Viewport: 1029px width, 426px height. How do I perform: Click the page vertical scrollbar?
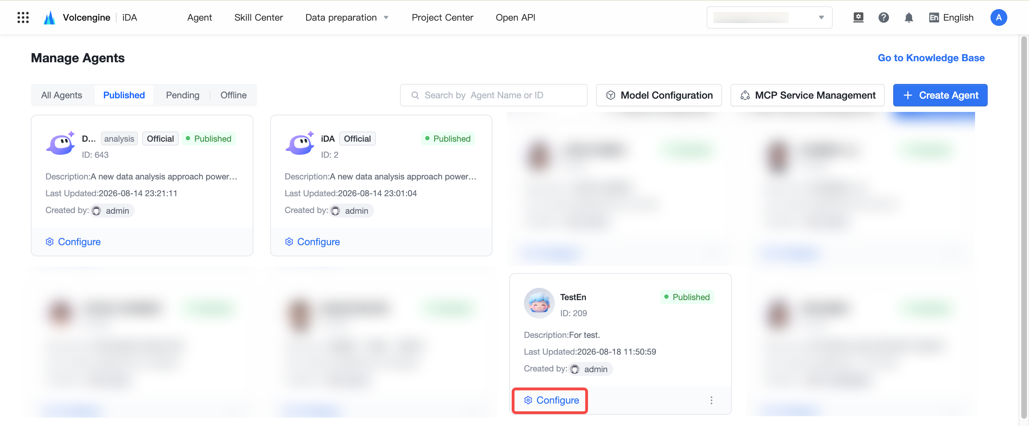1023,228
